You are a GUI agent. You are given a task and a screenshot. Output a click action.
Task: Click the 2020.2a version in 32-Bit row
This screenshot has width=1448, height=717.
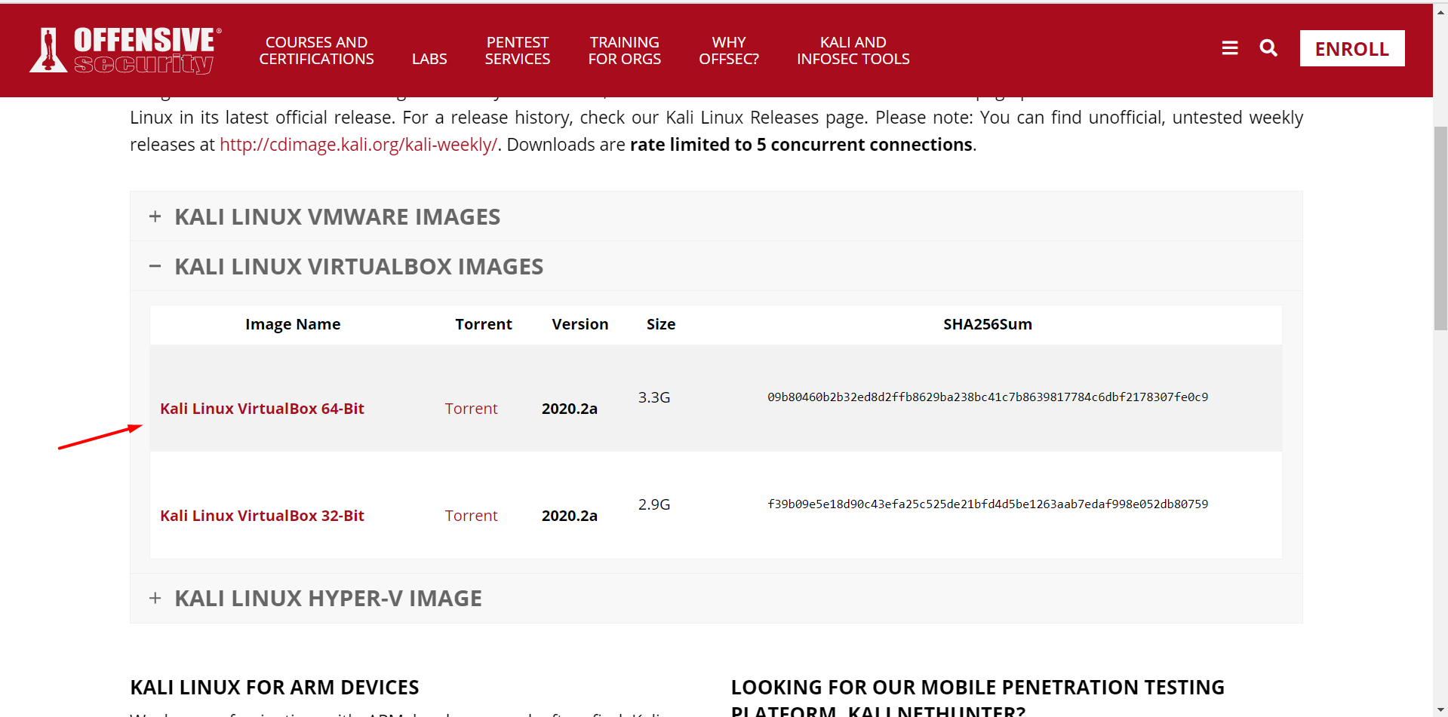coord(570,516)
